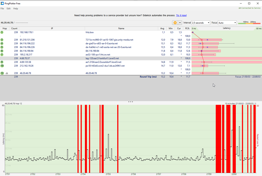
Task: Click the PingPlotter app icon in title bar
Action: (2, 3)
